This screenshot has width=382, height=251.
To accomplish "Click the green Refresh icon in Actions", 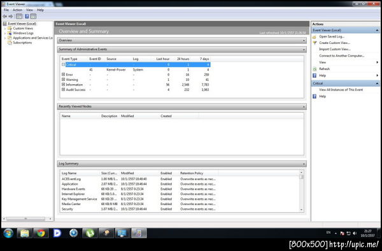I will click(x=315, y=69).
